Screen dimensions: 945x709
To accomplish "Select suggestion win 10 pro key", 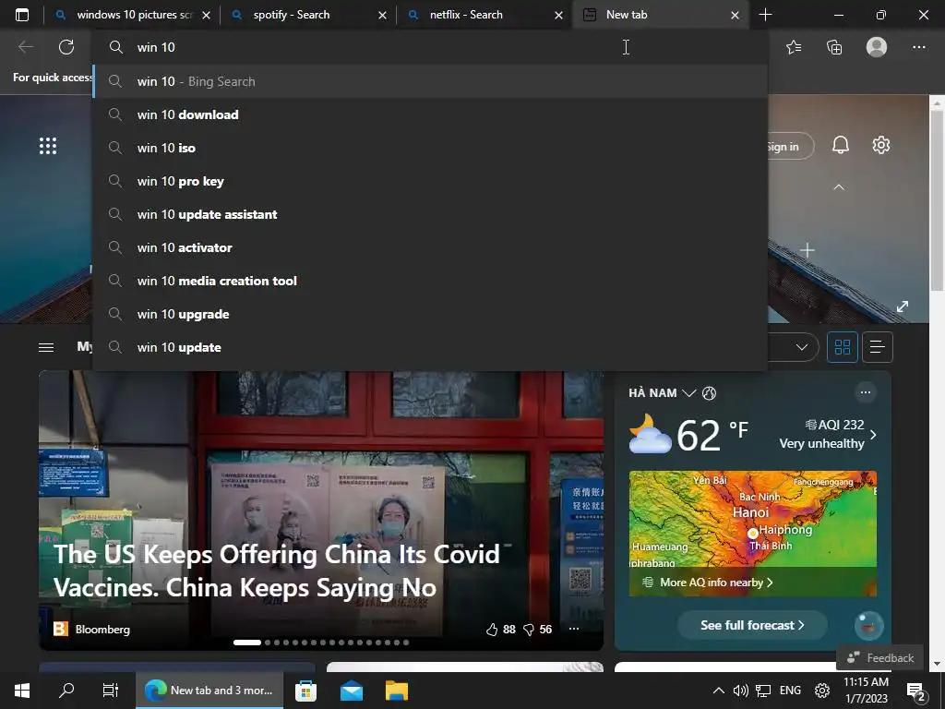I will (430, 181).
